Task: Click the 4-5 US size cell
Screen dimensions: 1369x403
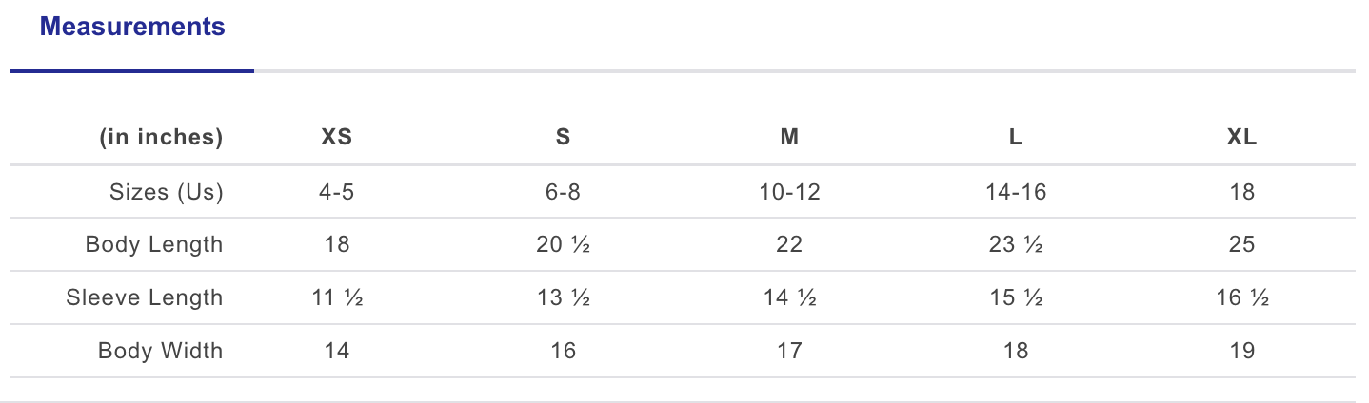Action: (x=337, y=192)
